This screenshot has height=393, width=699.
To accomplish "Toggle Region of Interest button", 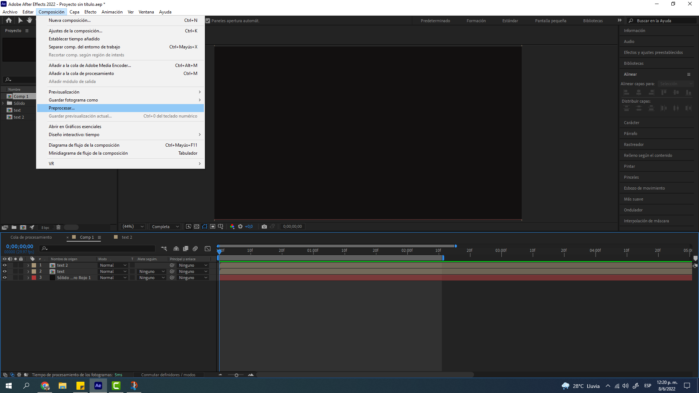I will coord(213,226).
